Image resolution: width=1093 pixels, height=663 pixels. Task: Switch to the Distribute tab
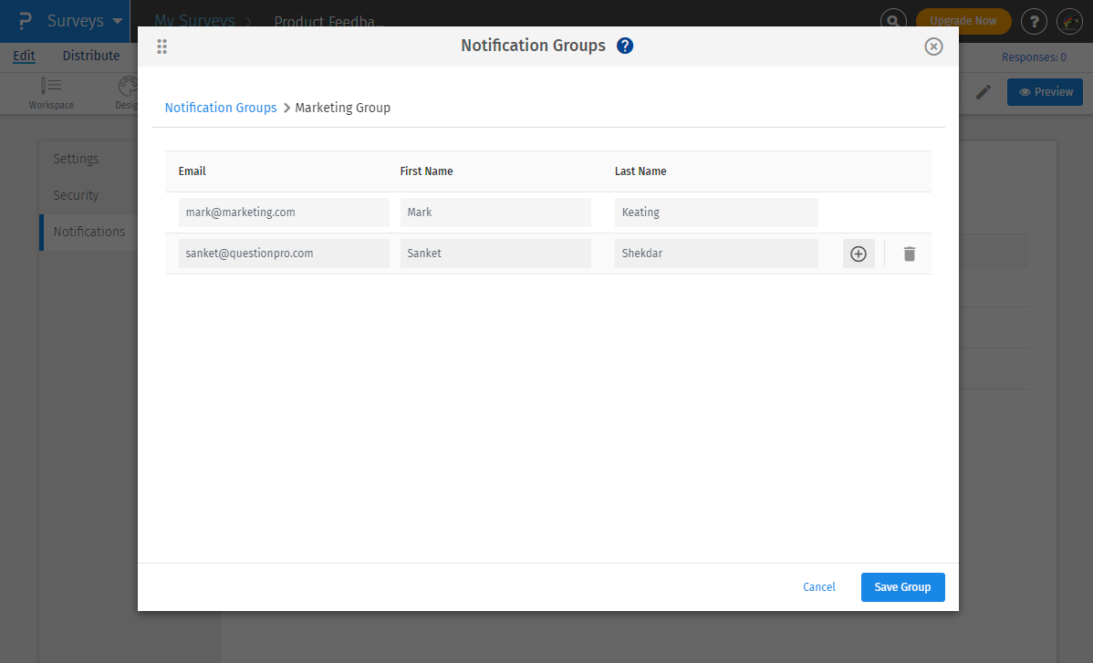[x=90, y=56]
